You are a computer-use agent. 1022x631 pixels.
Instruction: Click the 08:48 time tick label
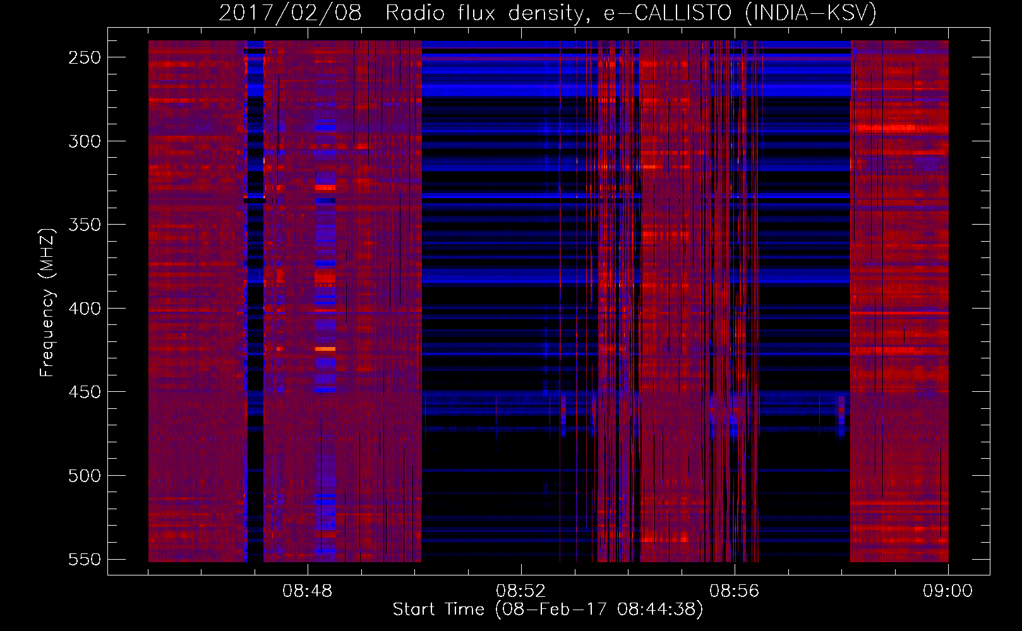click(x=308, y=591)
